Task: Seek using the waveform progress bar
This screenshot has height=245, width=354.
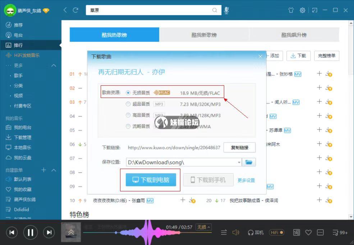Action: pos(147,232)
